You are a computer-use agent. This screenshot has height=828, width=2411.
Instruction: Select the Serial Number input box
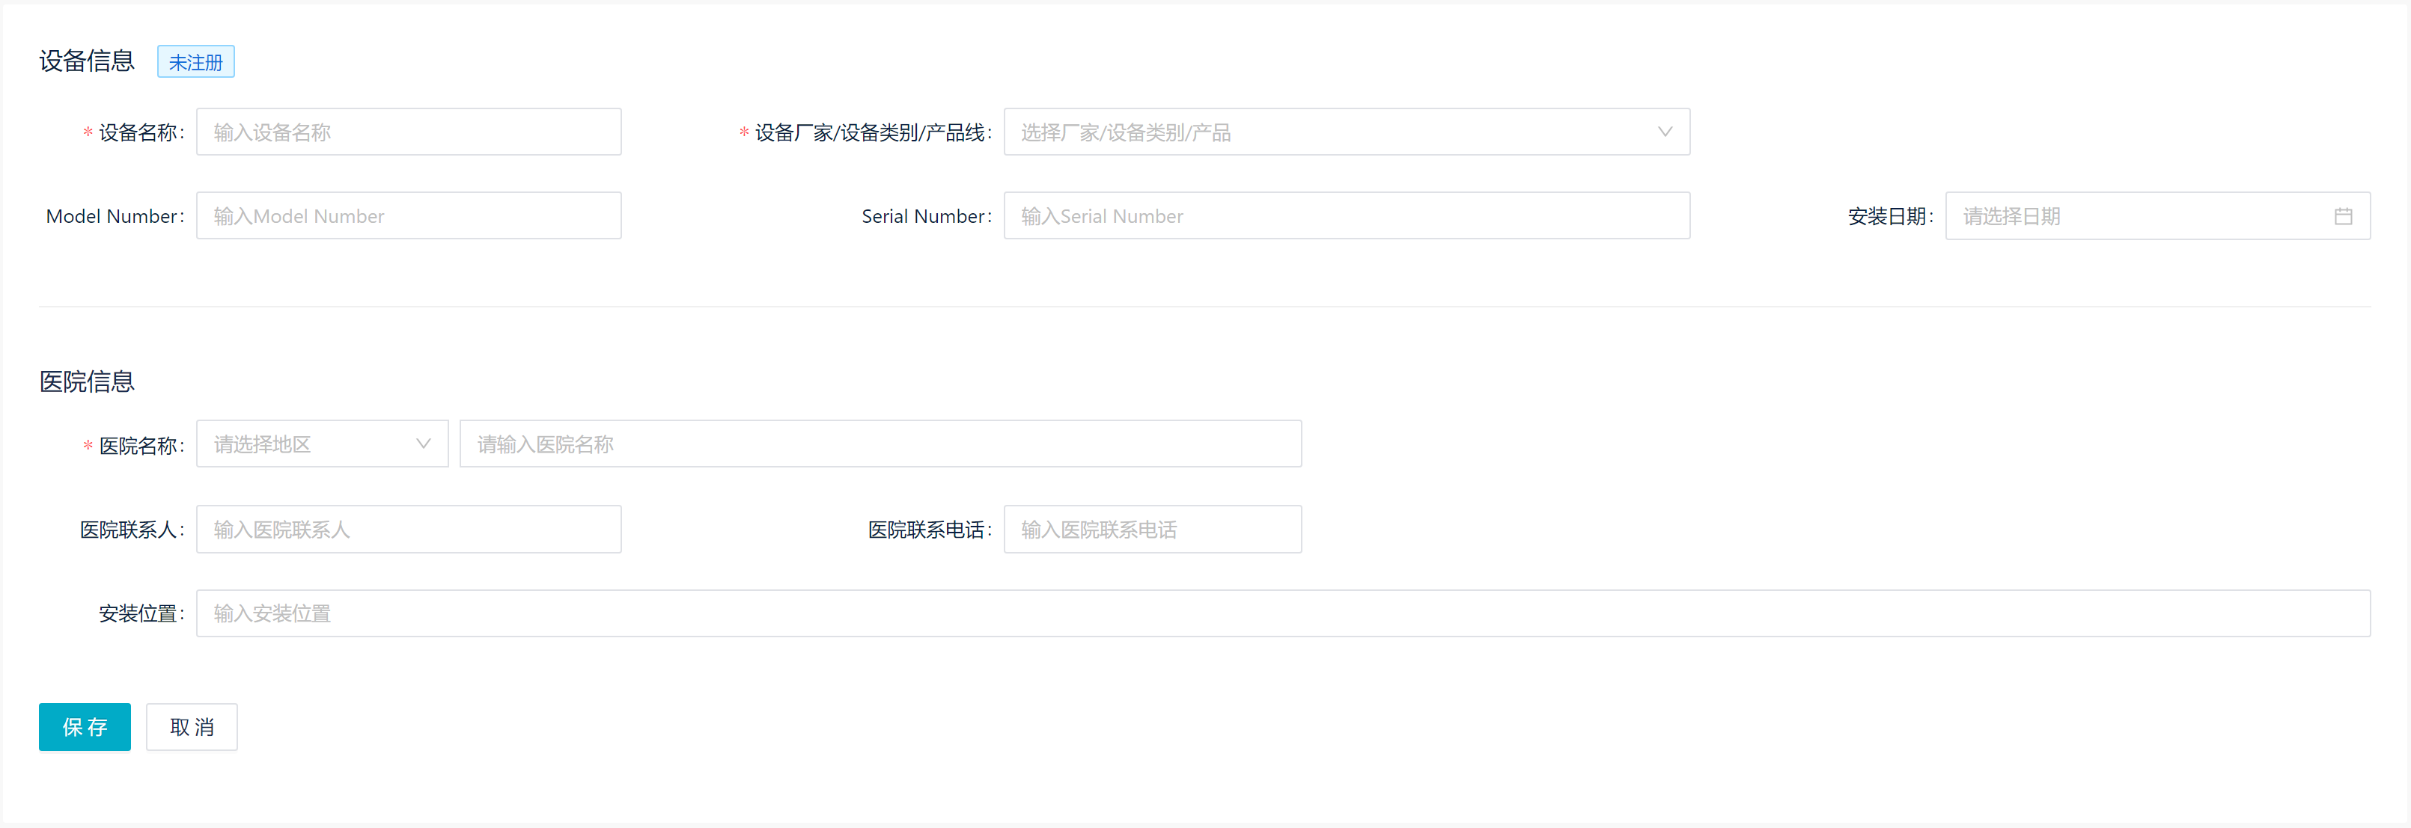coord(1346,215)
